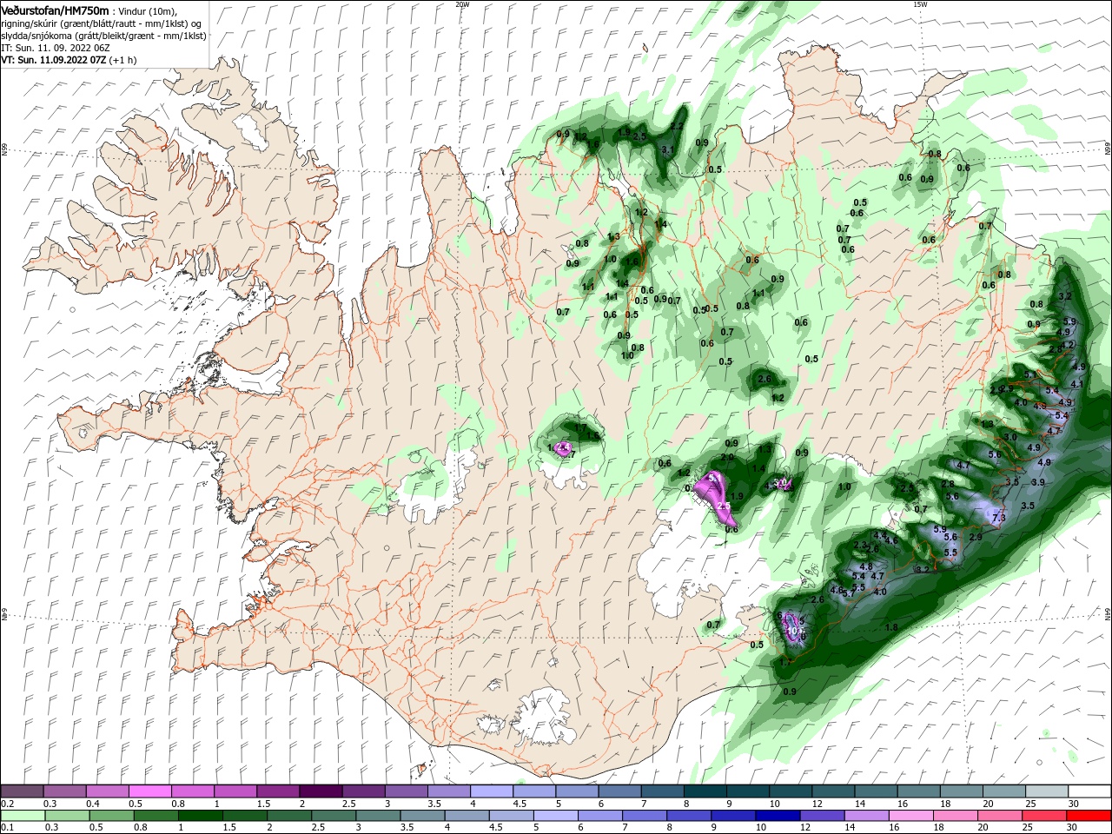
Task: Click the 'VT: Sun. 11.09.2022 07Z' valid time
Action: pos(53,60)
